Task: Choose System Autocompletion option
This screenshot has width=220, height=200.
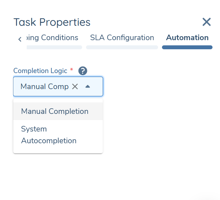Action: coord(58,135)
